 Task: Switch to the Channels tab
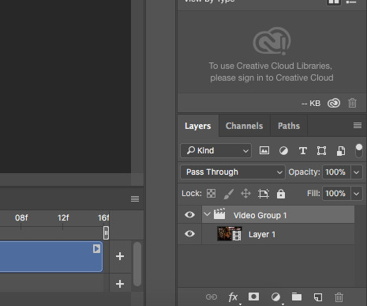(245, 126)
